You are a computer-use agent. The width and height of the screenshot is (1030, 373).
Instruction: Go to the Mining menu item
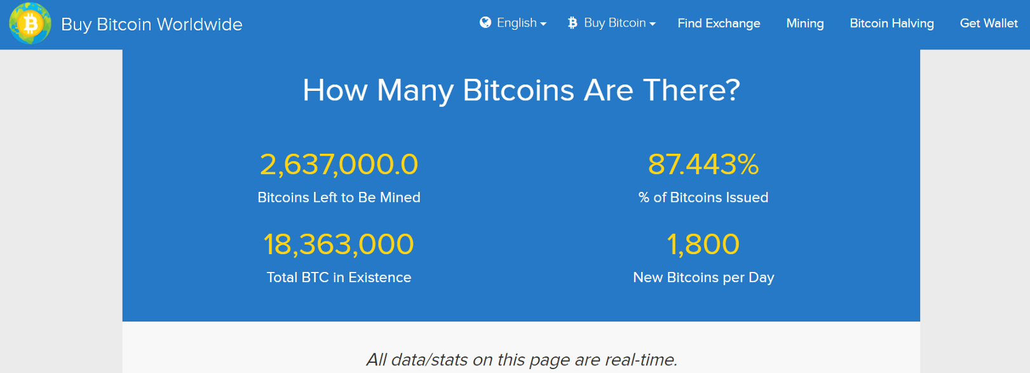coord(804,24)
